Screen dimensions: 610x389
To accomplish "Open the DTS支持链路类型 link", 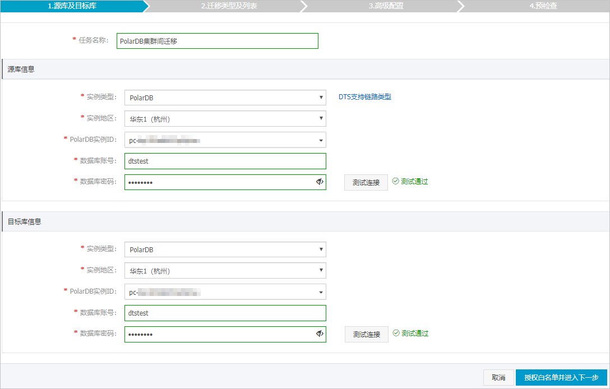I will pos(364,97).
